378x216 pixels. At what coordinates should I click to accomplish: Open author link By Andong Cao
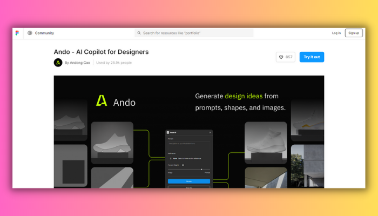point(77,63)
